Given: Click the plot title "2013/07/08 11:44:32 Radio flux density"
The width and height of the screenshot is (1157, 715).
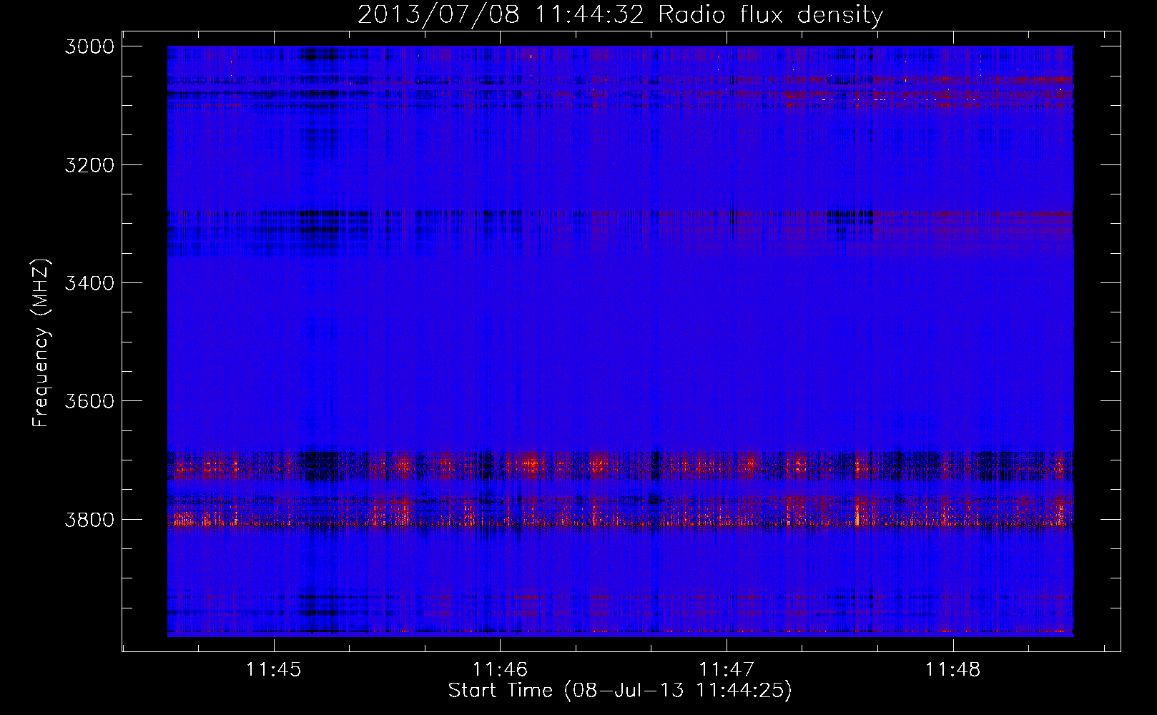Looking at the screenshot, I should pyautogui.click(x=620, y=14).
